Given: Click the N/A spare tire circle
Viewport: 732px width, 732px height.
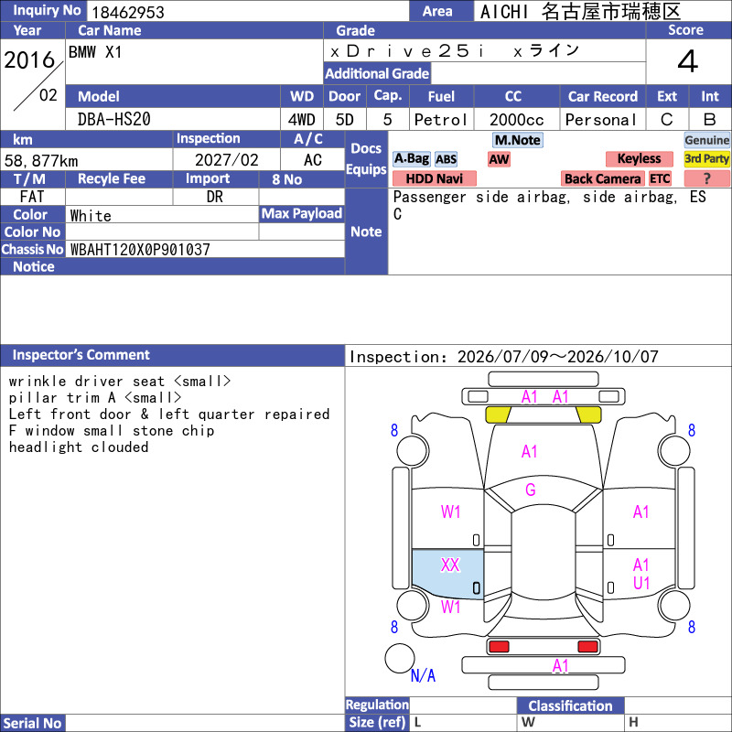Looking at the screenshot, I should pos(400,658).
